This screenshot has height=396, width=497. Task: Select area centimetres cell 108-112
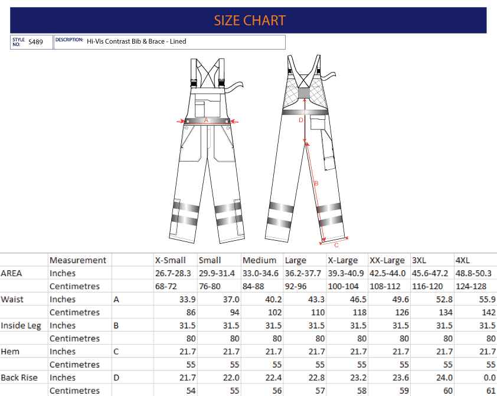point(389,286)
